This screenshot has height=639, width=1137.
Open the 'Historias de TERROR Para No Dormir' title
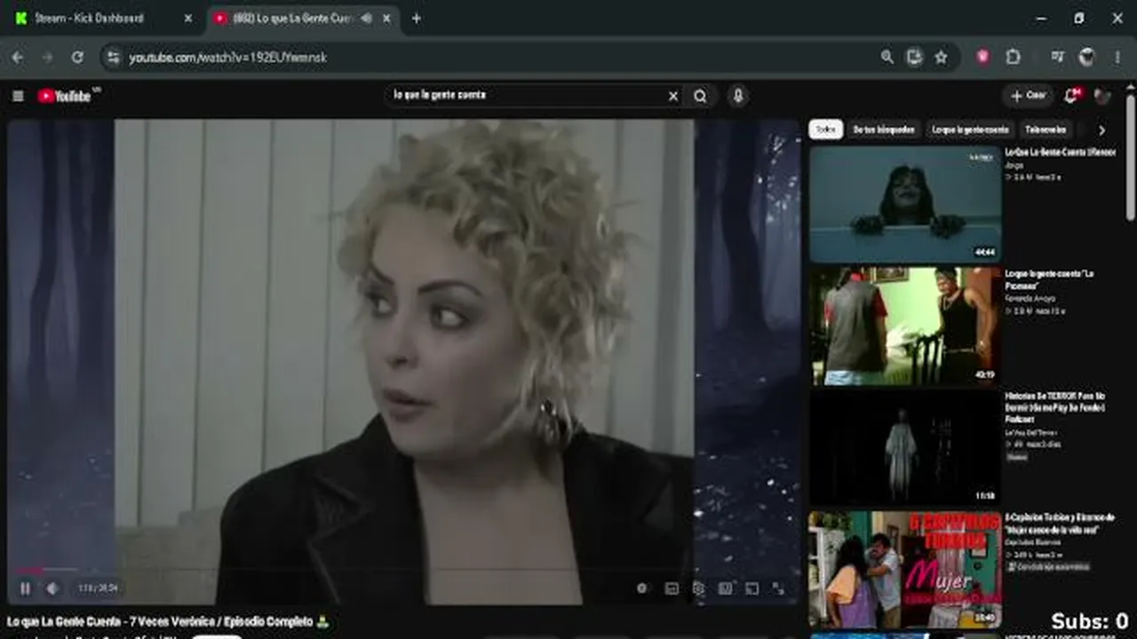pos(1055,407)
